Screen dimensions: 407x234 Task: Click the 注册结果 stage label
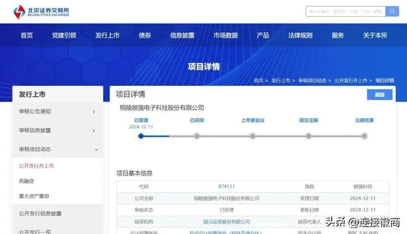(364, 120)
